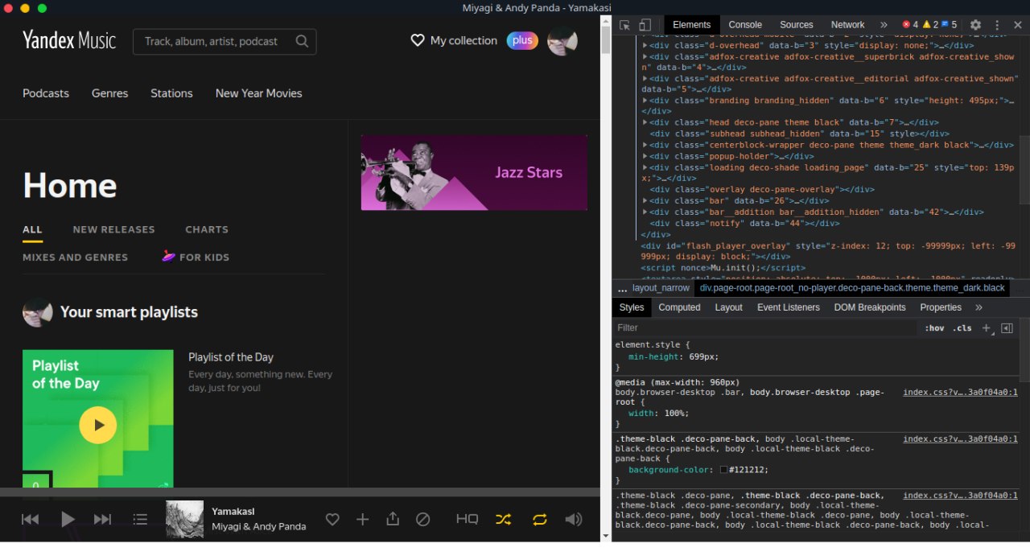Like the Yamakasi track with heart icon

click(332, 520)
